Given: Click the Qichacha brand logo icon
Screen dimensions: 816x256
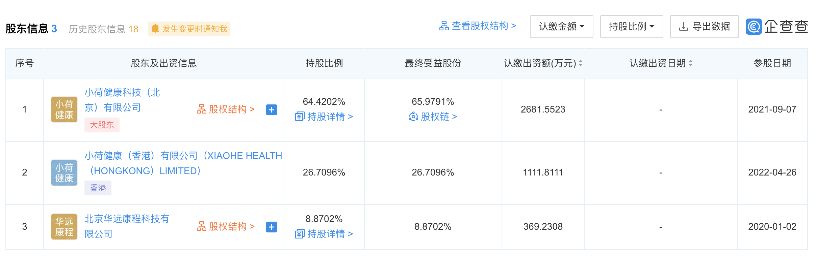Looking at the screenshot, I should tap(754, 27).
